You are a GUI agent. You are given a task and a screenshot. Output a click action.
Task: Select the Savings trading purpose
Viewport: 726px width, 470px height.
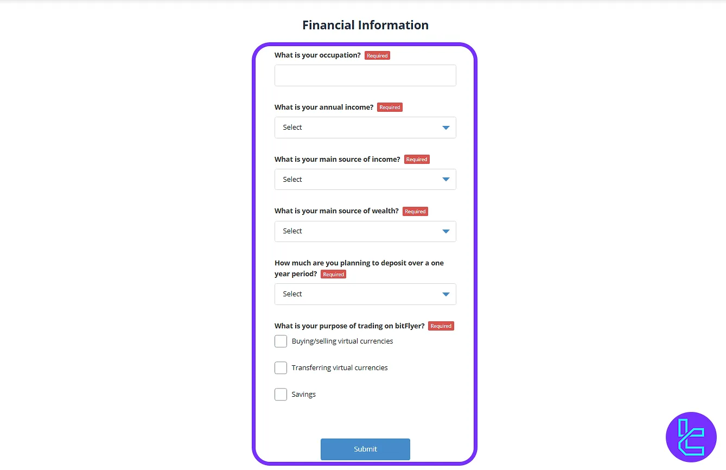point(281,394)
